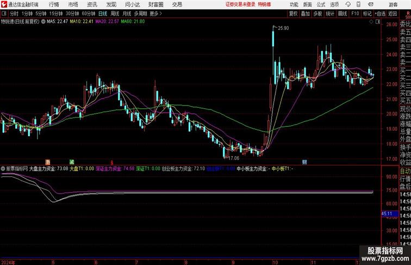Click the 复权 toolbar button

(293, 14)
